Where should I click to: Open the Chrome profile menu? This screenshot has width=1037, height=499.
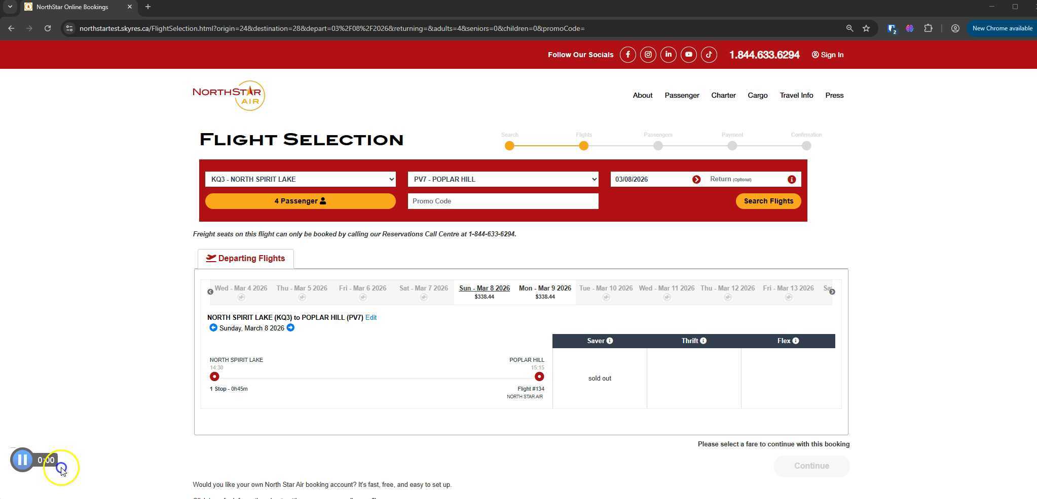tap(955, 28)
